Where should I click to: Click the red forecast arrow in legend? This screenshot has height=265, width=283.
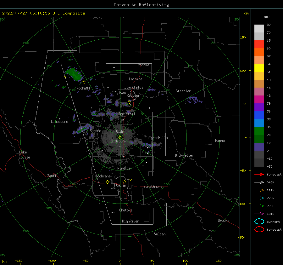(x=259, y=174)
